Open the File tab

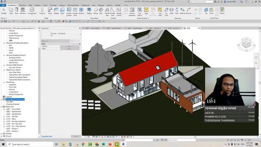point(3,5)
